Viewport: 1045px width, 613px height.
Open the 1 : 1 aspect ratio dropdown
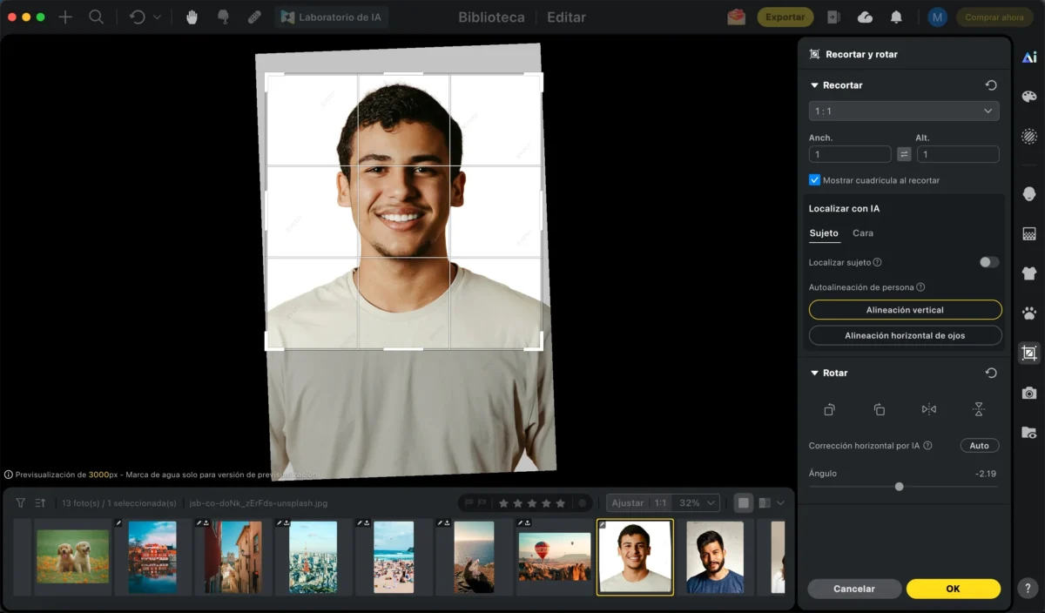point(903,111)
